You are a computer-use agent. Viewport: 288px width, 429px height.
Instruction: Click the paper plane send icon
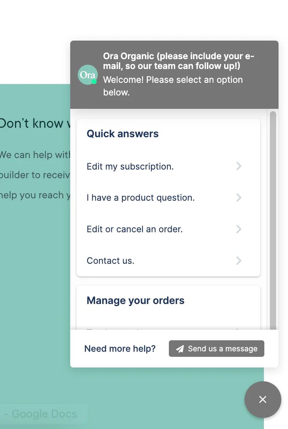point(180,349)
